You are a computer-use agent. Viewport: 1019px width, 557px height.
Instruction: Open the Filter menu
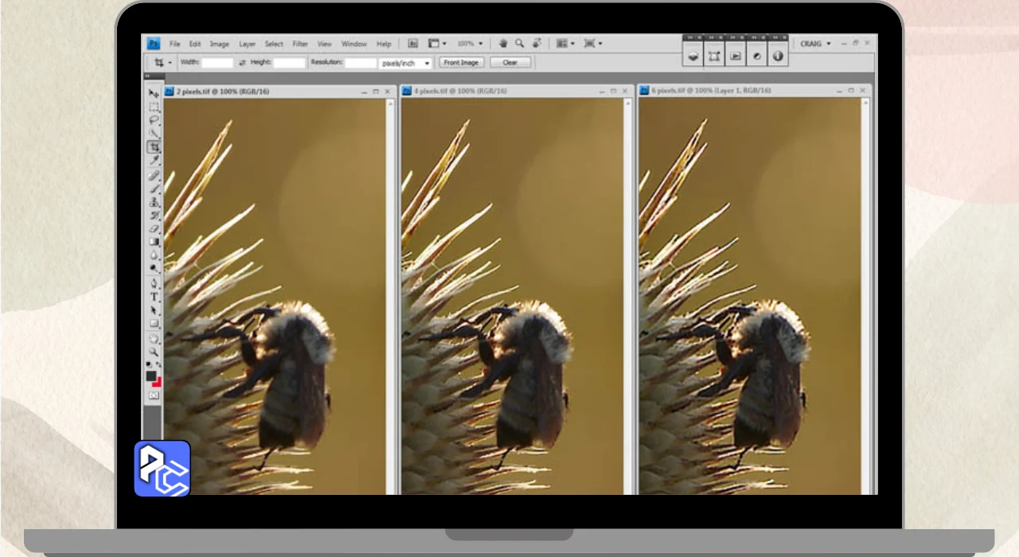pyautogui.click(x=300, y=44)
